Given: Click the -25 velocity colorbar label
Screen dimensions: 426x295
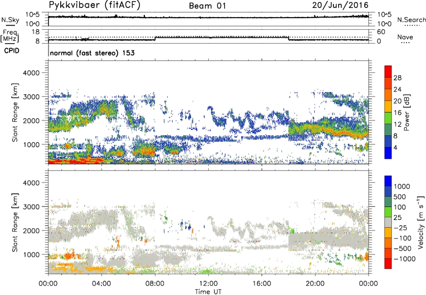Looking at the screenshot, I should click(x=400, y=228).
